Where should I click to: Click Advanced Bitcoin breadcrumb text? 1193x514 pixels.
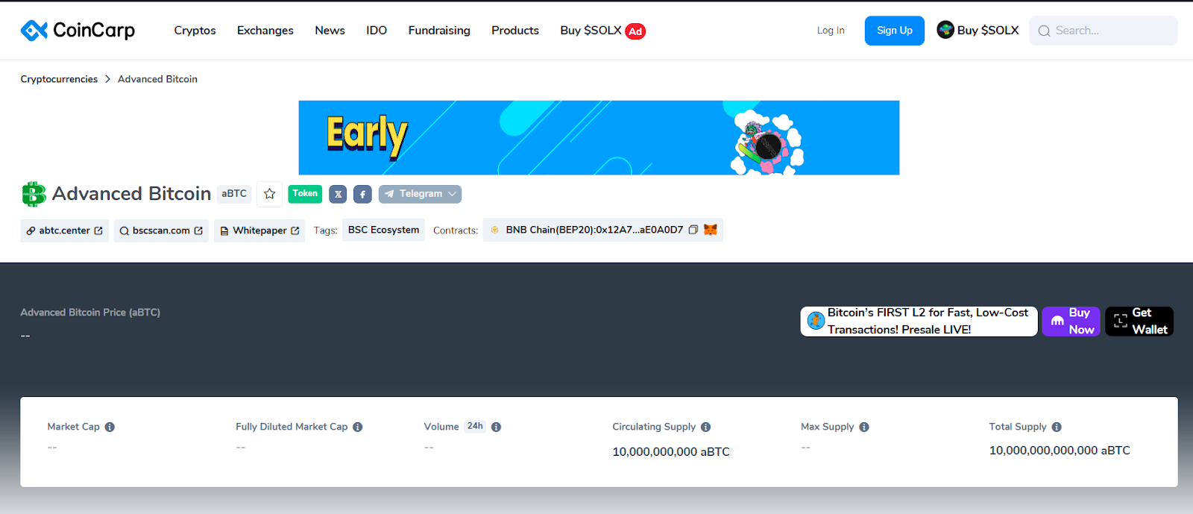pyautogui.click(x=157, y=79)
